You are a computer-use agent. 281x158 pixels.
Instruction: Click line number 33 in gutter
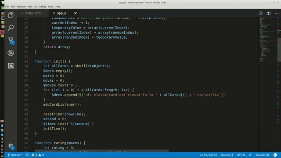26,61
